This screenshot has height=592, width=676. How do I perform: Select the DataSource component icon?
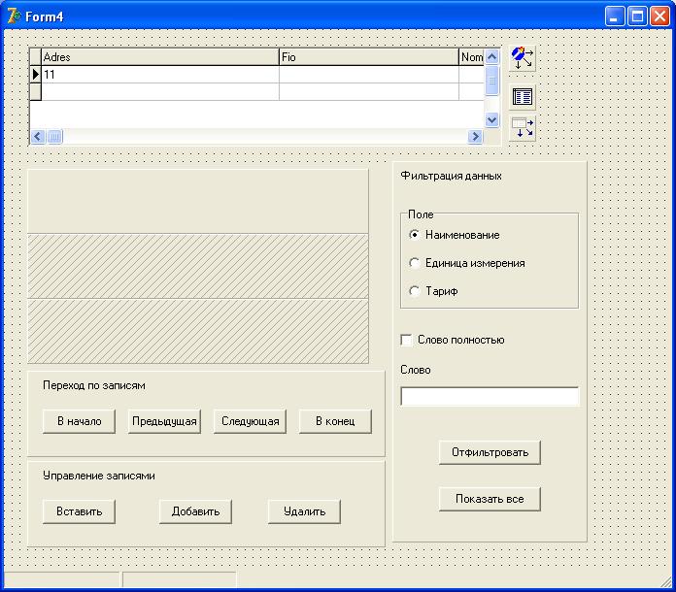tap(523, 128)
